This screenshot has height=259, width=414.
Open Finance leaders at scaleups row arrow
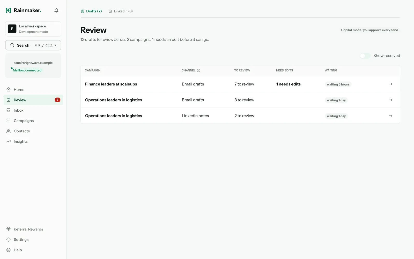tap(391, 84)
